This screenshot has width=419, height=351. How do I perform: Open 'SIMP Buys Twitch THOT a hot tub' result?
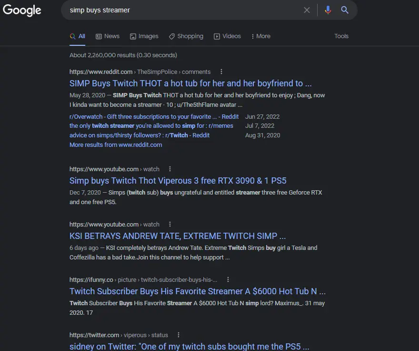pos(190,83)
